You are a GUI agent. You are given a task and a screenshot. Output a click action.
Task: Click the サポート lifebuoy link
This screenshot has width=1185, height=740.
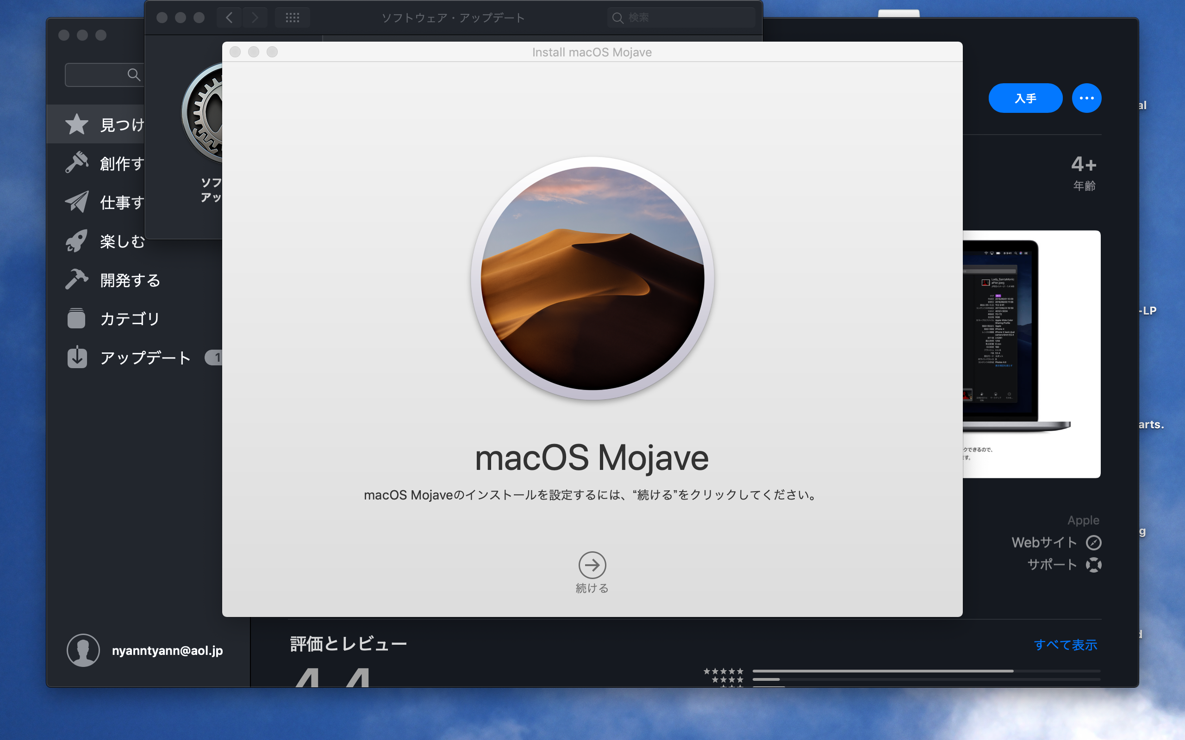1093,565
